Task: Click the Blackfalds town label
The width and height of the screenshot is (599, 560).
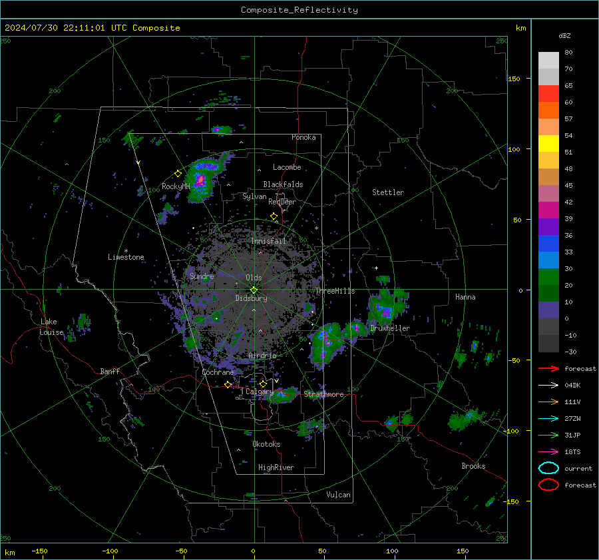Action: tap(283, 184)
